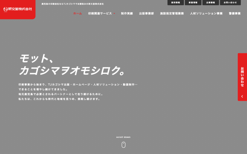Click the 採用情報 button at top
247x154 pixels.
(x=176, y=3)
